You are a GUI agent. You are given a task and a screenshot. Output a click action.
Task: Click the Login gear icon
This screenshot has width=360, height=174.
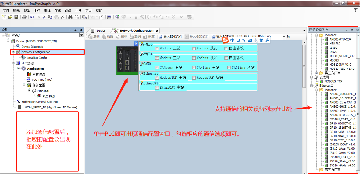click(117, 17)
